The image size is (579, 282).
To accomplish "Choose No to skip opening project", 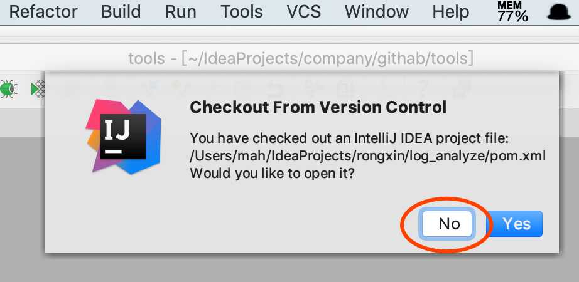I will tap(447, 224).
